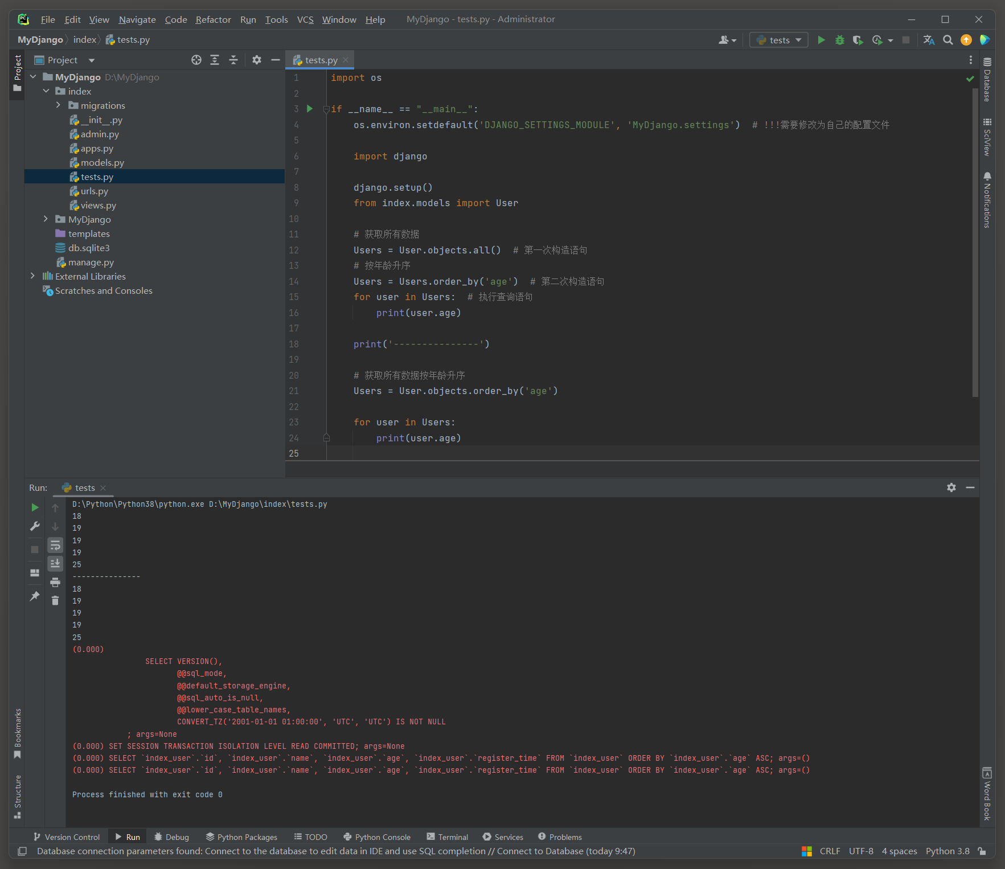The width and height of the screenshot is (1005, 869).
Task: Open the VCS menu
Action: tap(305, 19)
